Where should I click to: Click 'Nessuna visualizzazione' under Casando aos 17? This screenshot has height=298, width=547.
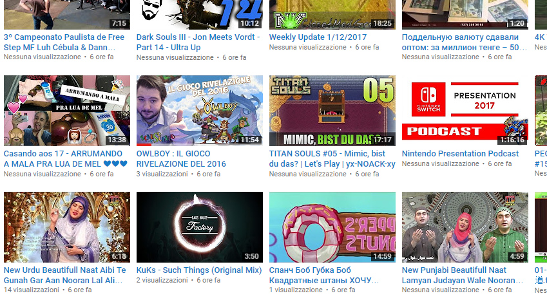coord(43,174)
